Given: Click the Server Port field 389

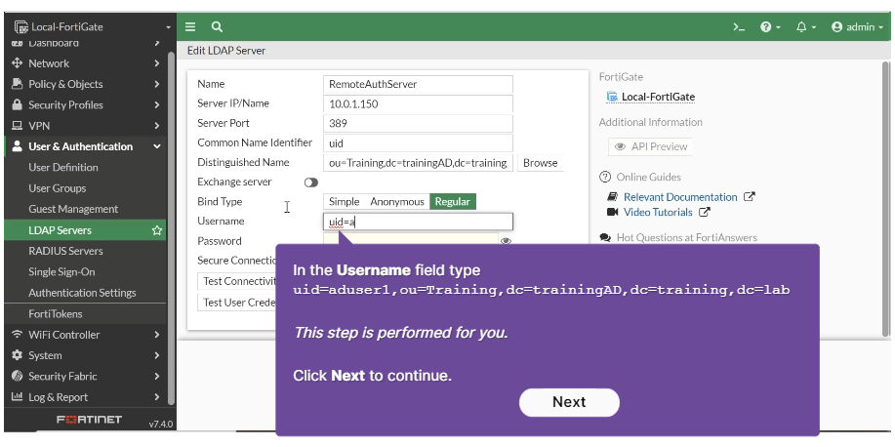Looking at the screenshot, I should [x=418, y=123].
